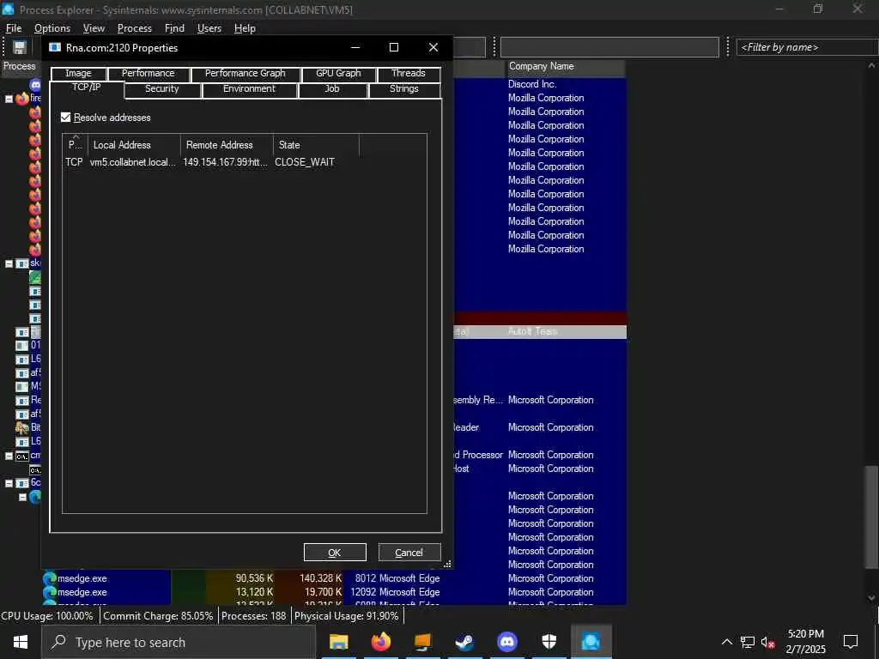Click the Discord process icon in the tree
Image resolution: width=879 pixels, height=659 pixels.
[x=35, y=85]
